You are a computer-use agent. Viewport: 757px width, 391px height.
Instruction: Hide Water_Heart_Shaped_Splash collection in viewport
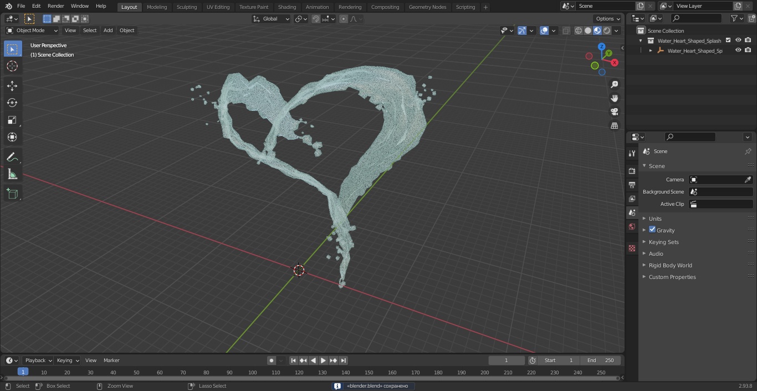[738, 40]
